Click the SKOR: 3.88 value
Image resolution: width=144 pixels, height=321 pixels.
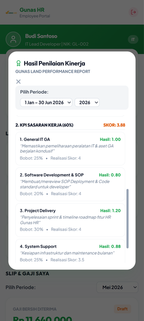point(114,125)
